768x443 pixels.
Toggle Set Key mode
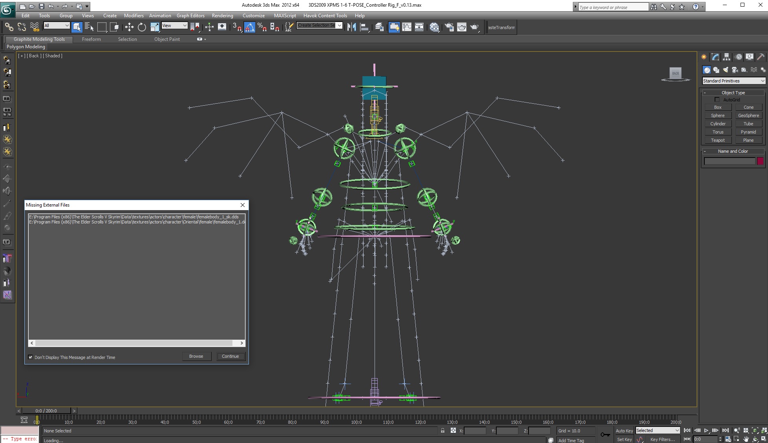pos(624,439)
